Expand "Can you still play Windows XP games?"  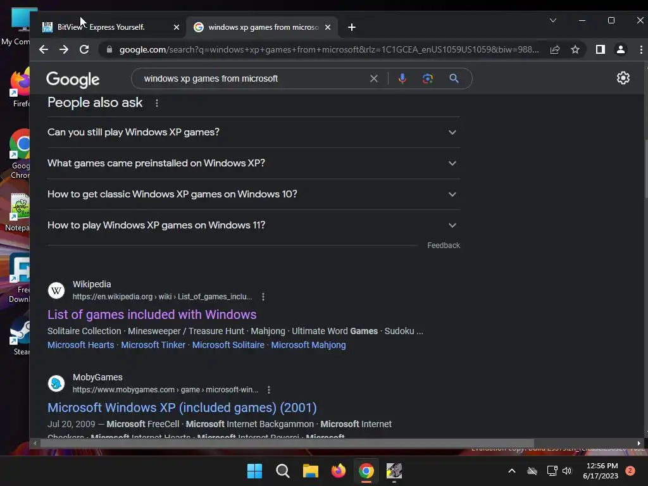[x=254, y=132]
